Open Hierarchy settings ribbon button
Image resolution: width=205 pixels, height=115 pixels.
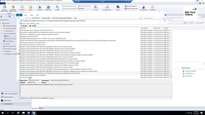[22, 8]
